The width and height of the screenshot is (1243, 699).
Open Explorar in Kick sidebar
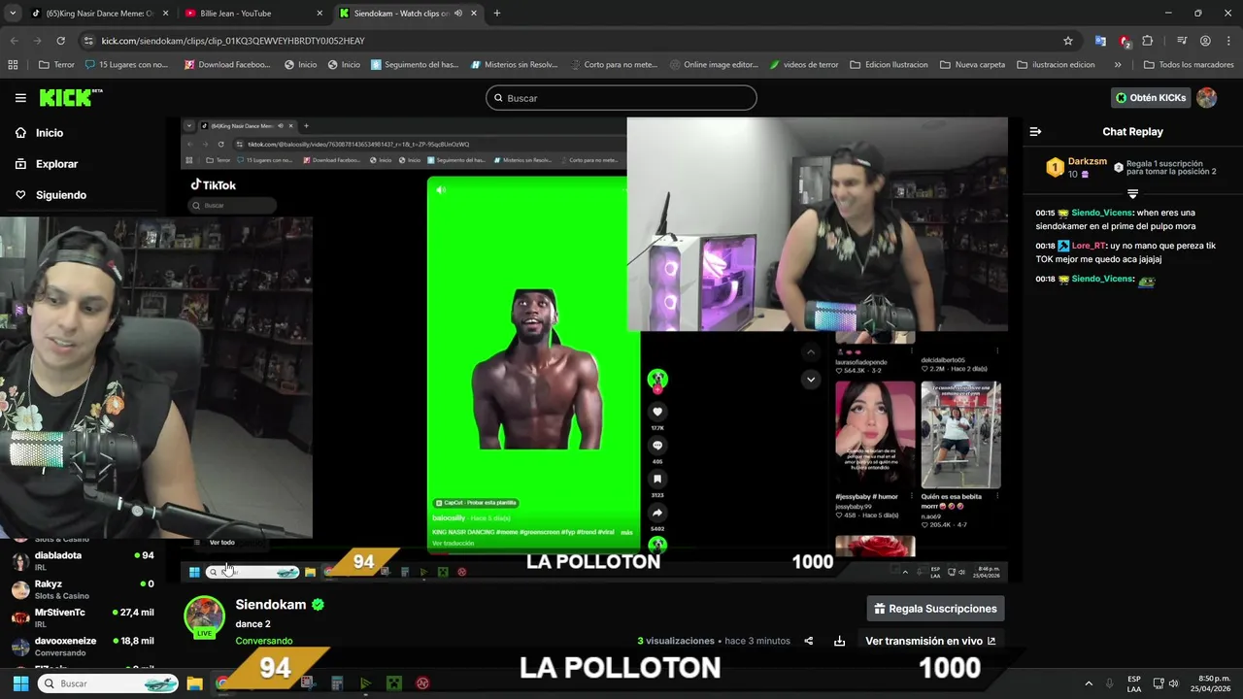[56, 164]
